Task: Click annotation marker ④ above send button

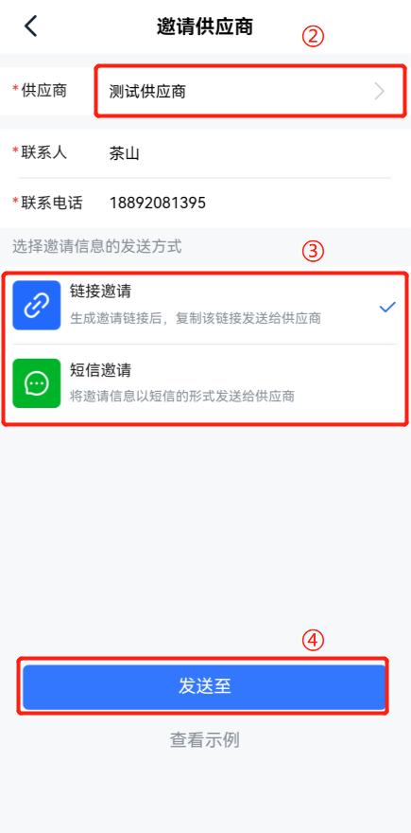Action: tap(313, 641)
